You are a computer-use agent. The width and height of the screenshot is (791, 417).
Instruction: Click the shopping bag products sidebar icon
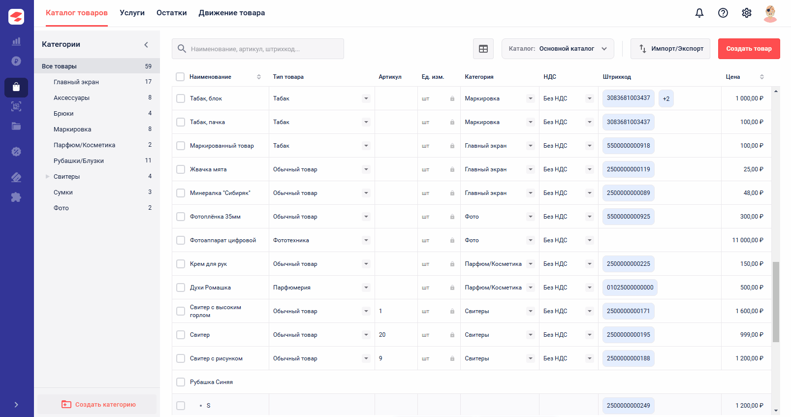[16, 87]
